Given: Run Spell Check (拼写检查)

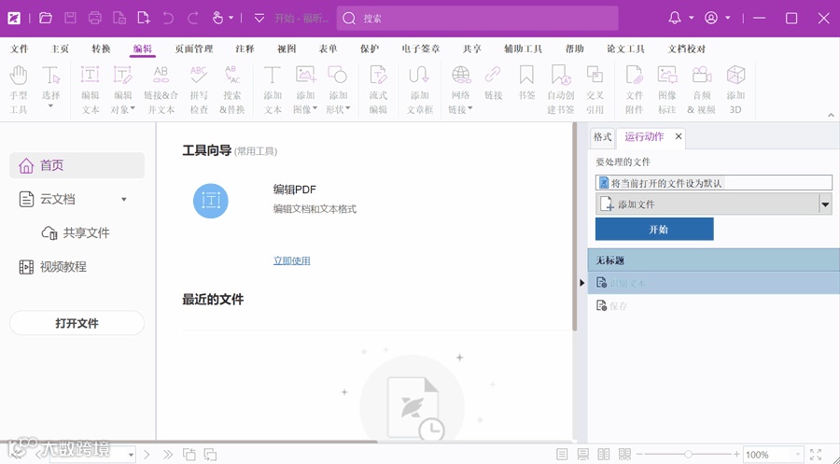Looking at the screenshot, I should coord(198,90).
